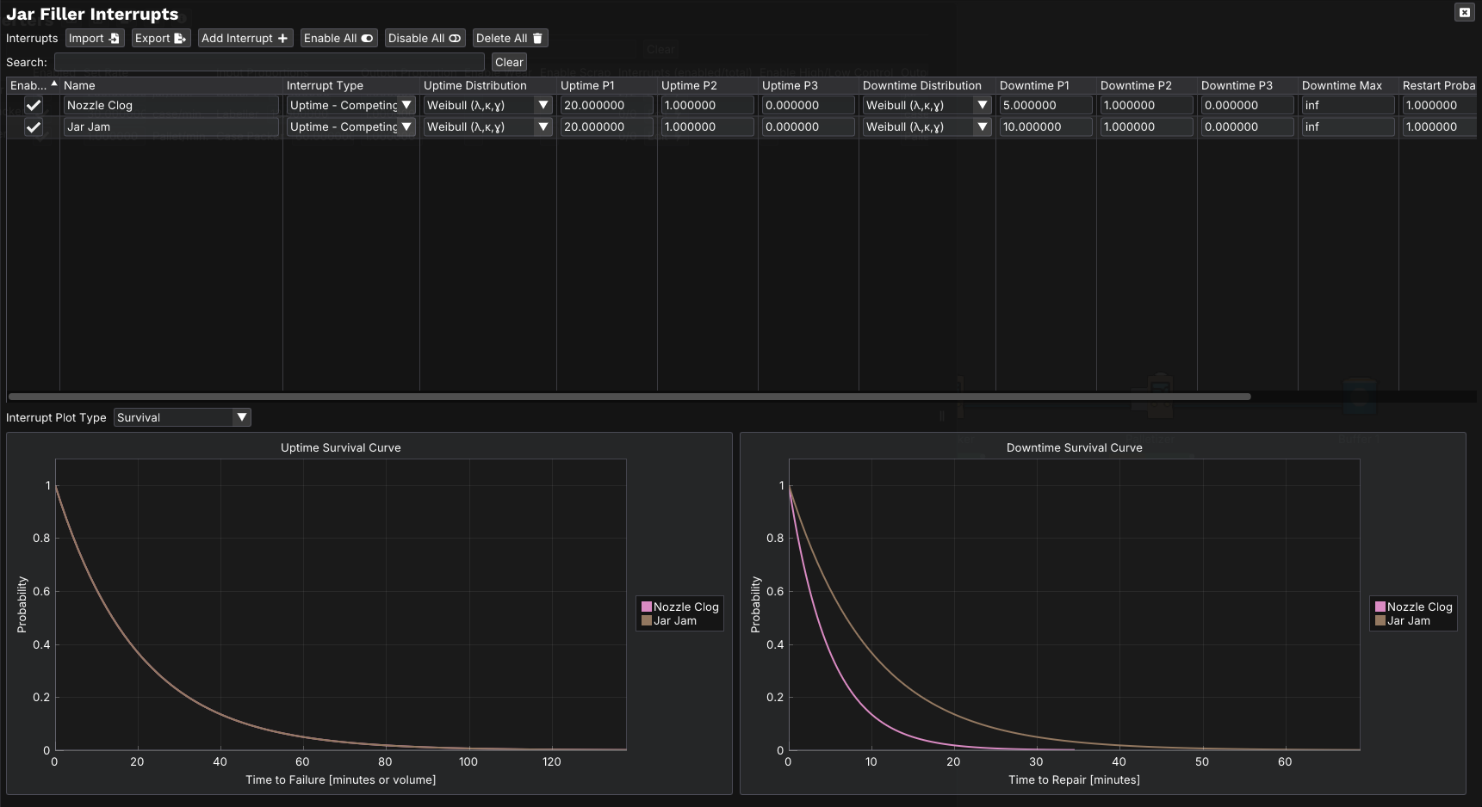Uncheck the Jar Jam enabled checkbox
Screen dimensions: 1482x807
(x=34, y=127)
